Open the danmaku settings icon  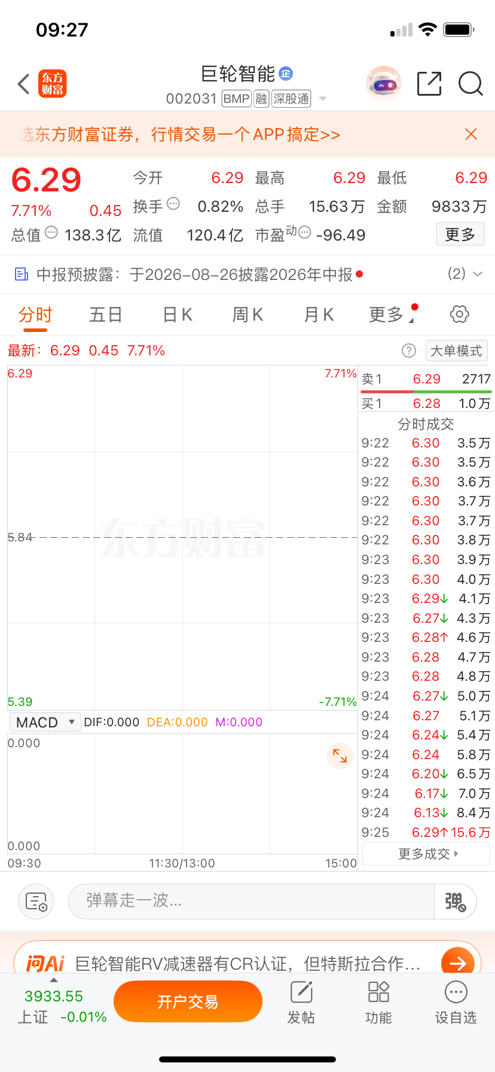(x=36, y=901)
